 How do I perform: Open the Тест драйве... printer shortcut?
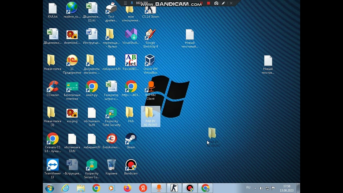(111, 12)
